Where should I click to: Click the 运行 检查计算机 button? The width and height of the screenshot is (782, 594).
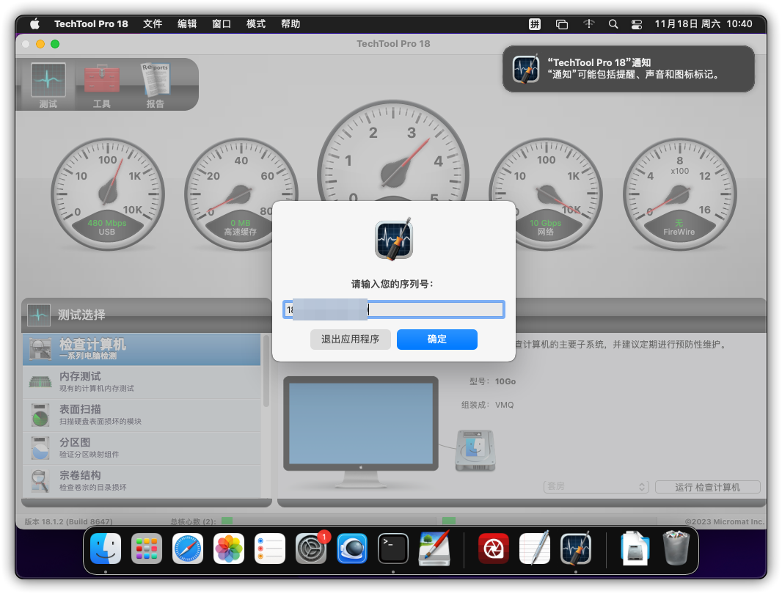click(x=707, y=487)
